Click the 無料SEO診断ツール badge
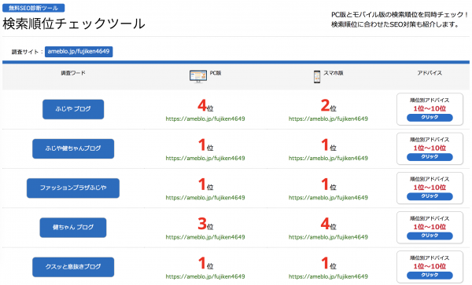Image resolution: width=472 pixels, height=285 pixels. 33,8
